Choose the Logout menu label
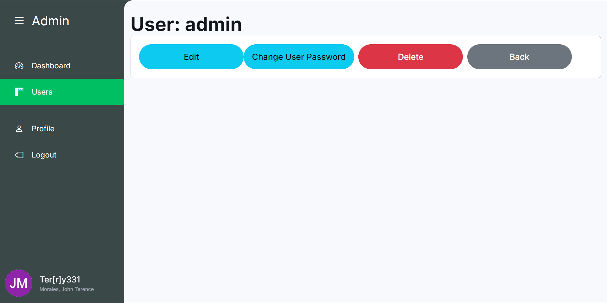The width and height of the screenshot is (607, 303). tap(44, 155)
